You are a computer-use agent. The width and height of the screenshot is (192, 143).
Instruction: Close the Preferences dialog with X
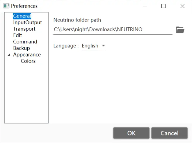click(182, 6)
